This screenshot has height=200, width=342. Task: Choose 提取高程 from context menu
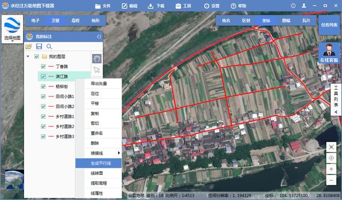click(x=98, y=183)
